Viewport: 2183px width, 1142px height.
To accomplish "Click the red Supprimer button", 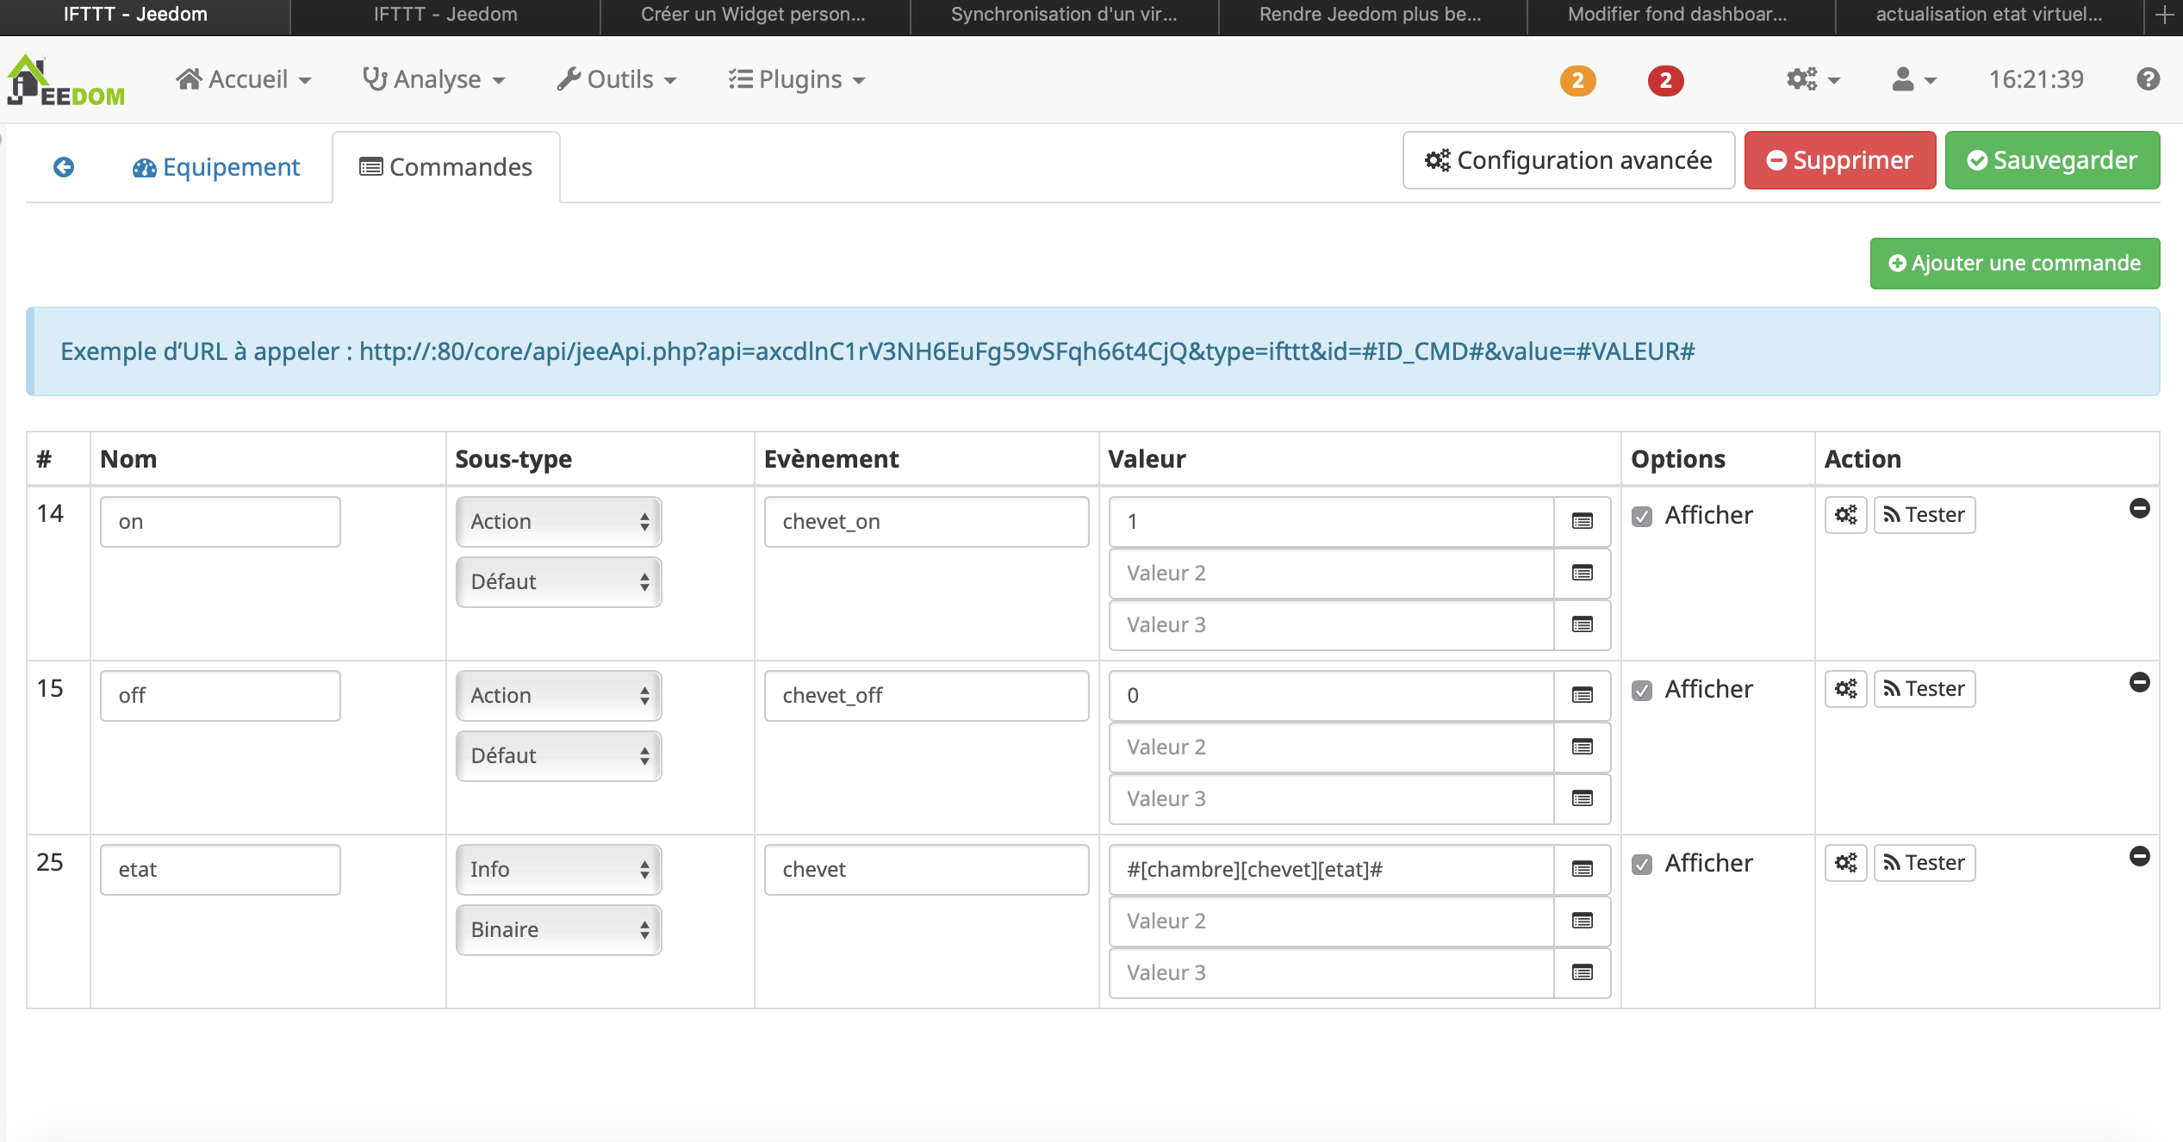I will tap(1840, 161).
